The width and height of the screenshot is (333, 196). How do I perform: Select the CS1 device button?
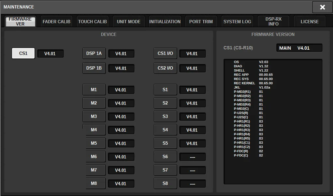click(23, 53)
